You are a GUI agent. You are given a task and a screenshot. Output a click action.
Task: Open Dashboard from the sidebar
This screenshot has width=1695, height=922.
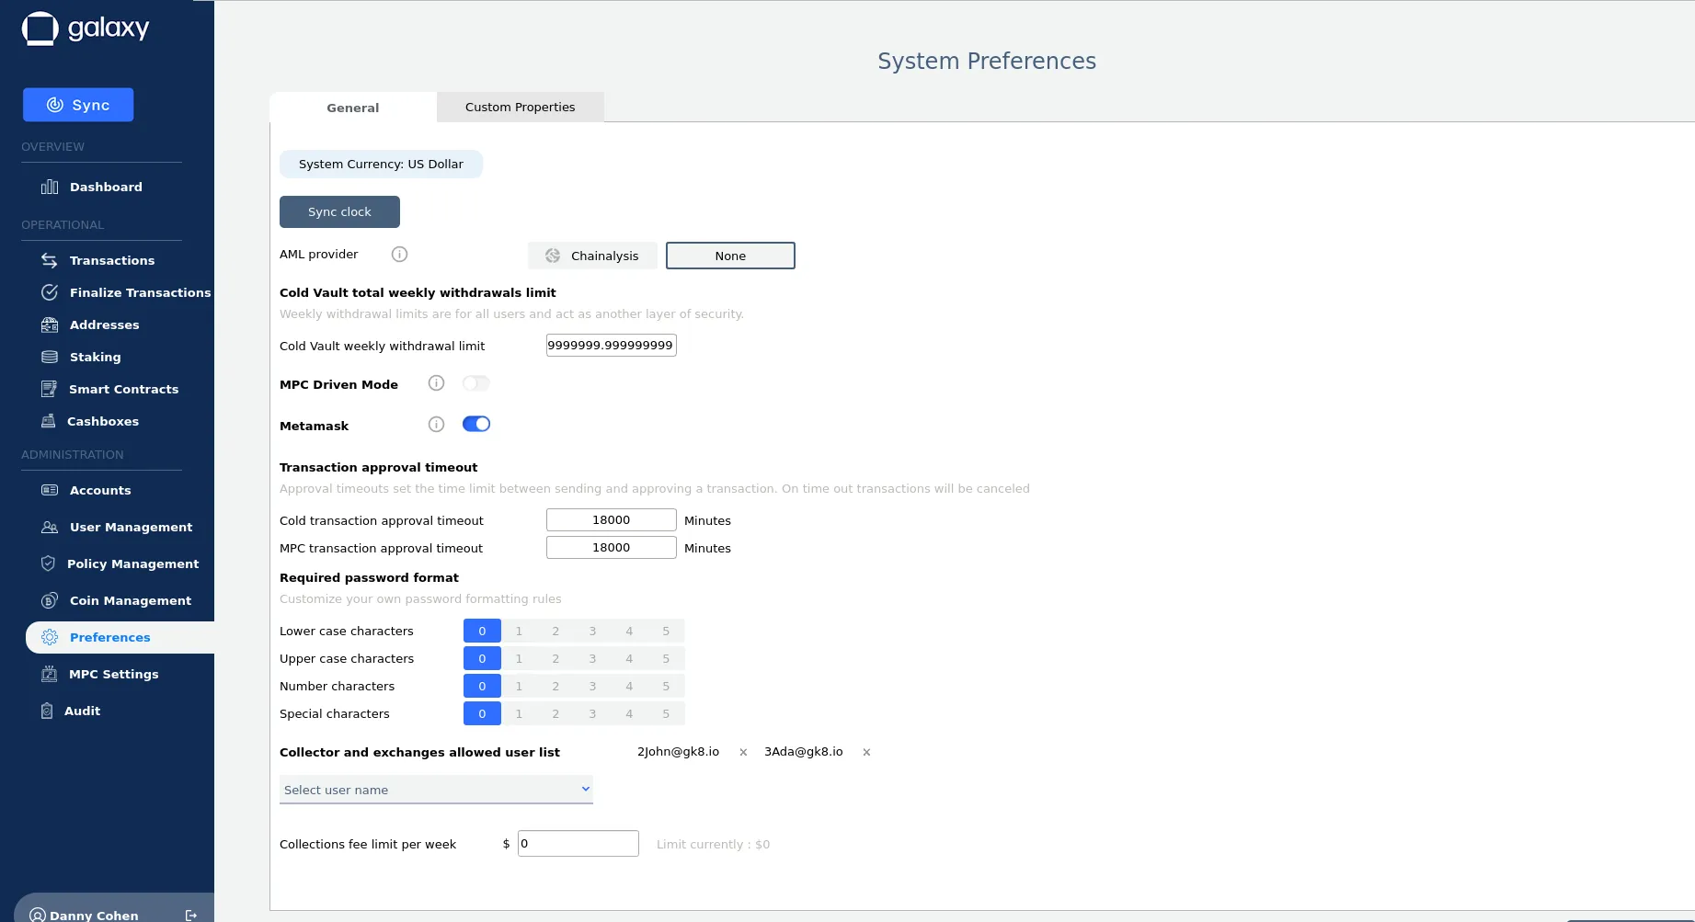coord(91,187)
